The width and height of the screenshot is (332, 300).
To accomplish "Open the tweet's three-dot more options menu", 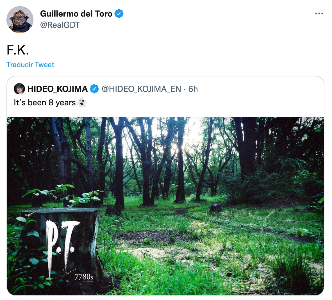I will pyautogui.click(x=319, y=13).
